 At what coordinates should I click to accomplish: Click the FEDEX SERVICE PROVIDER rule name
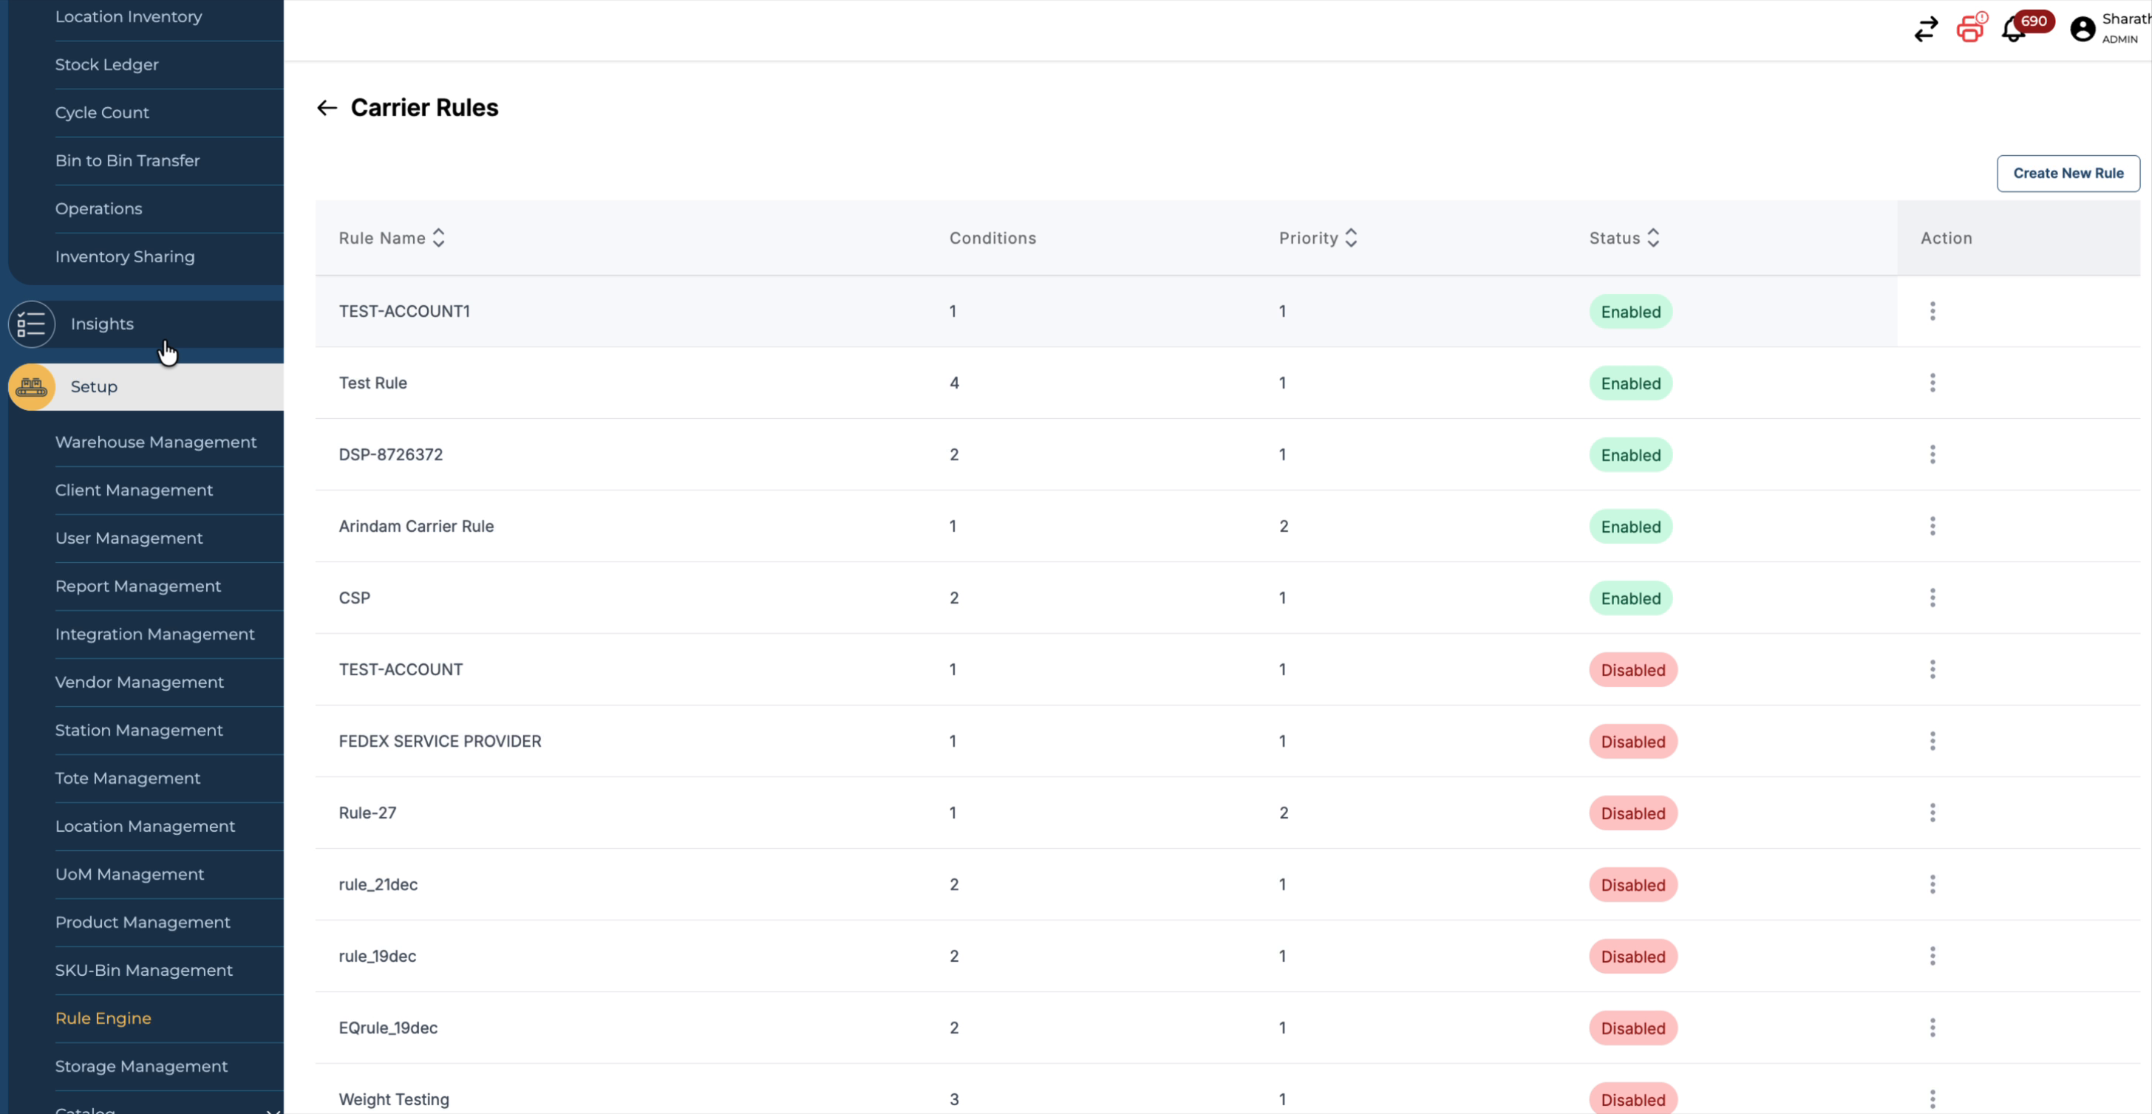pos(440,742)
